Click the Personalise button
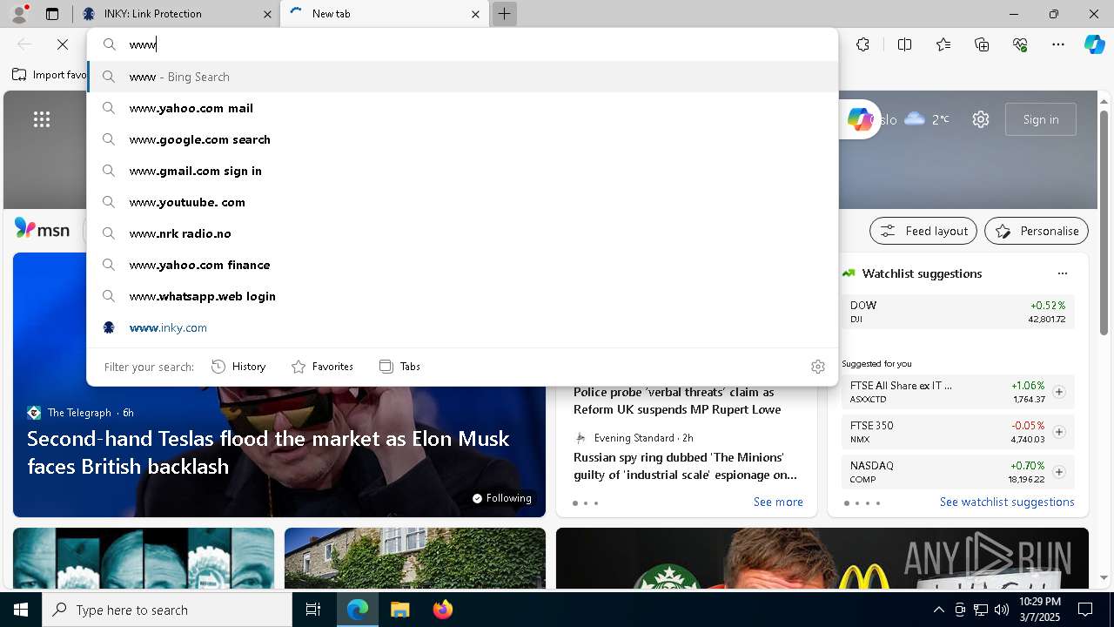Screen dimensions: 1114x627 (x=1037, y=231)
